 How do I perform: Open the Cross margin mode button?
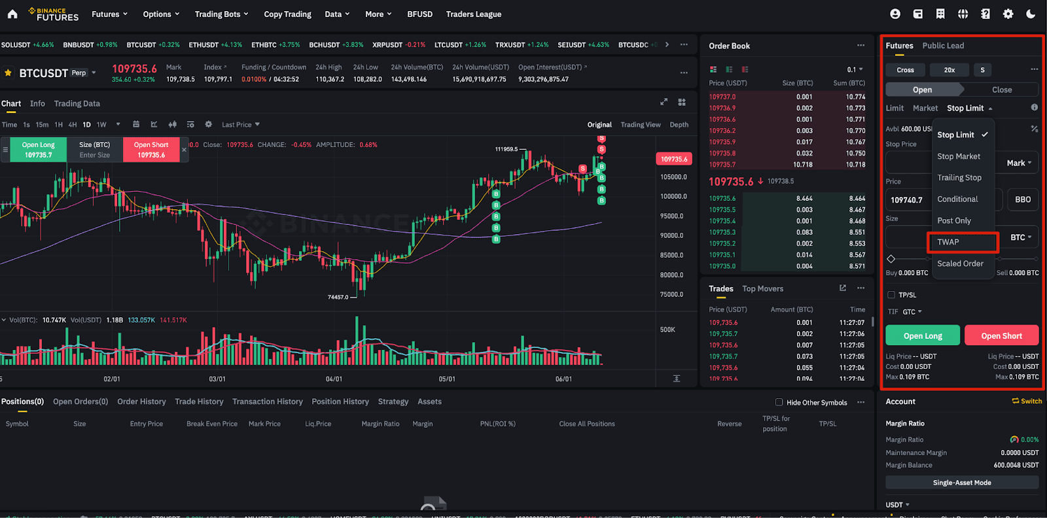point(906,70)
